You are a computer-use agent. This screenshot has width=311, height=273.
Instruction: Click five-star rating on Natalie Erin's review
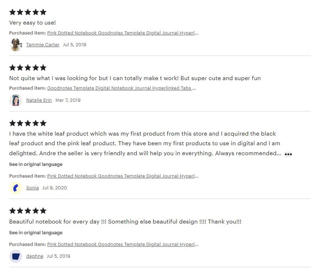(x=28, y=67)
